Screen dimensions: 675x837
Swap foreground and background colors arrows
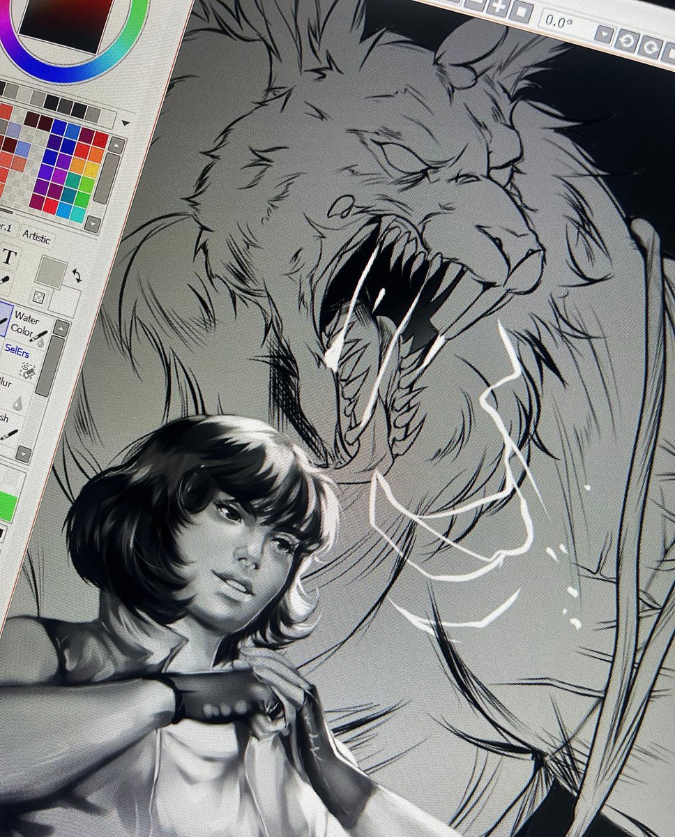pos(76,276)
